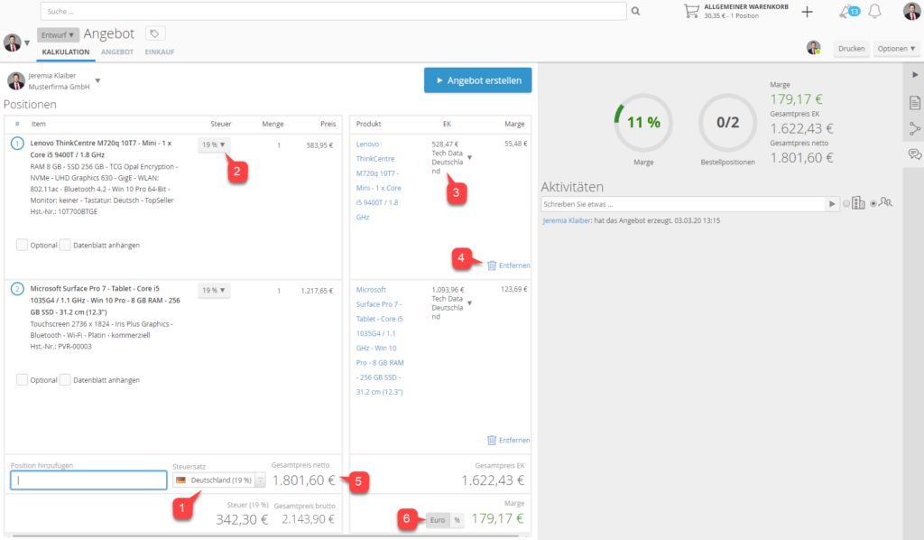Expand the supplier dropdown for Lenovo EK 528,47 €
This screenshot has height=540, width=924.
point(469,157)
